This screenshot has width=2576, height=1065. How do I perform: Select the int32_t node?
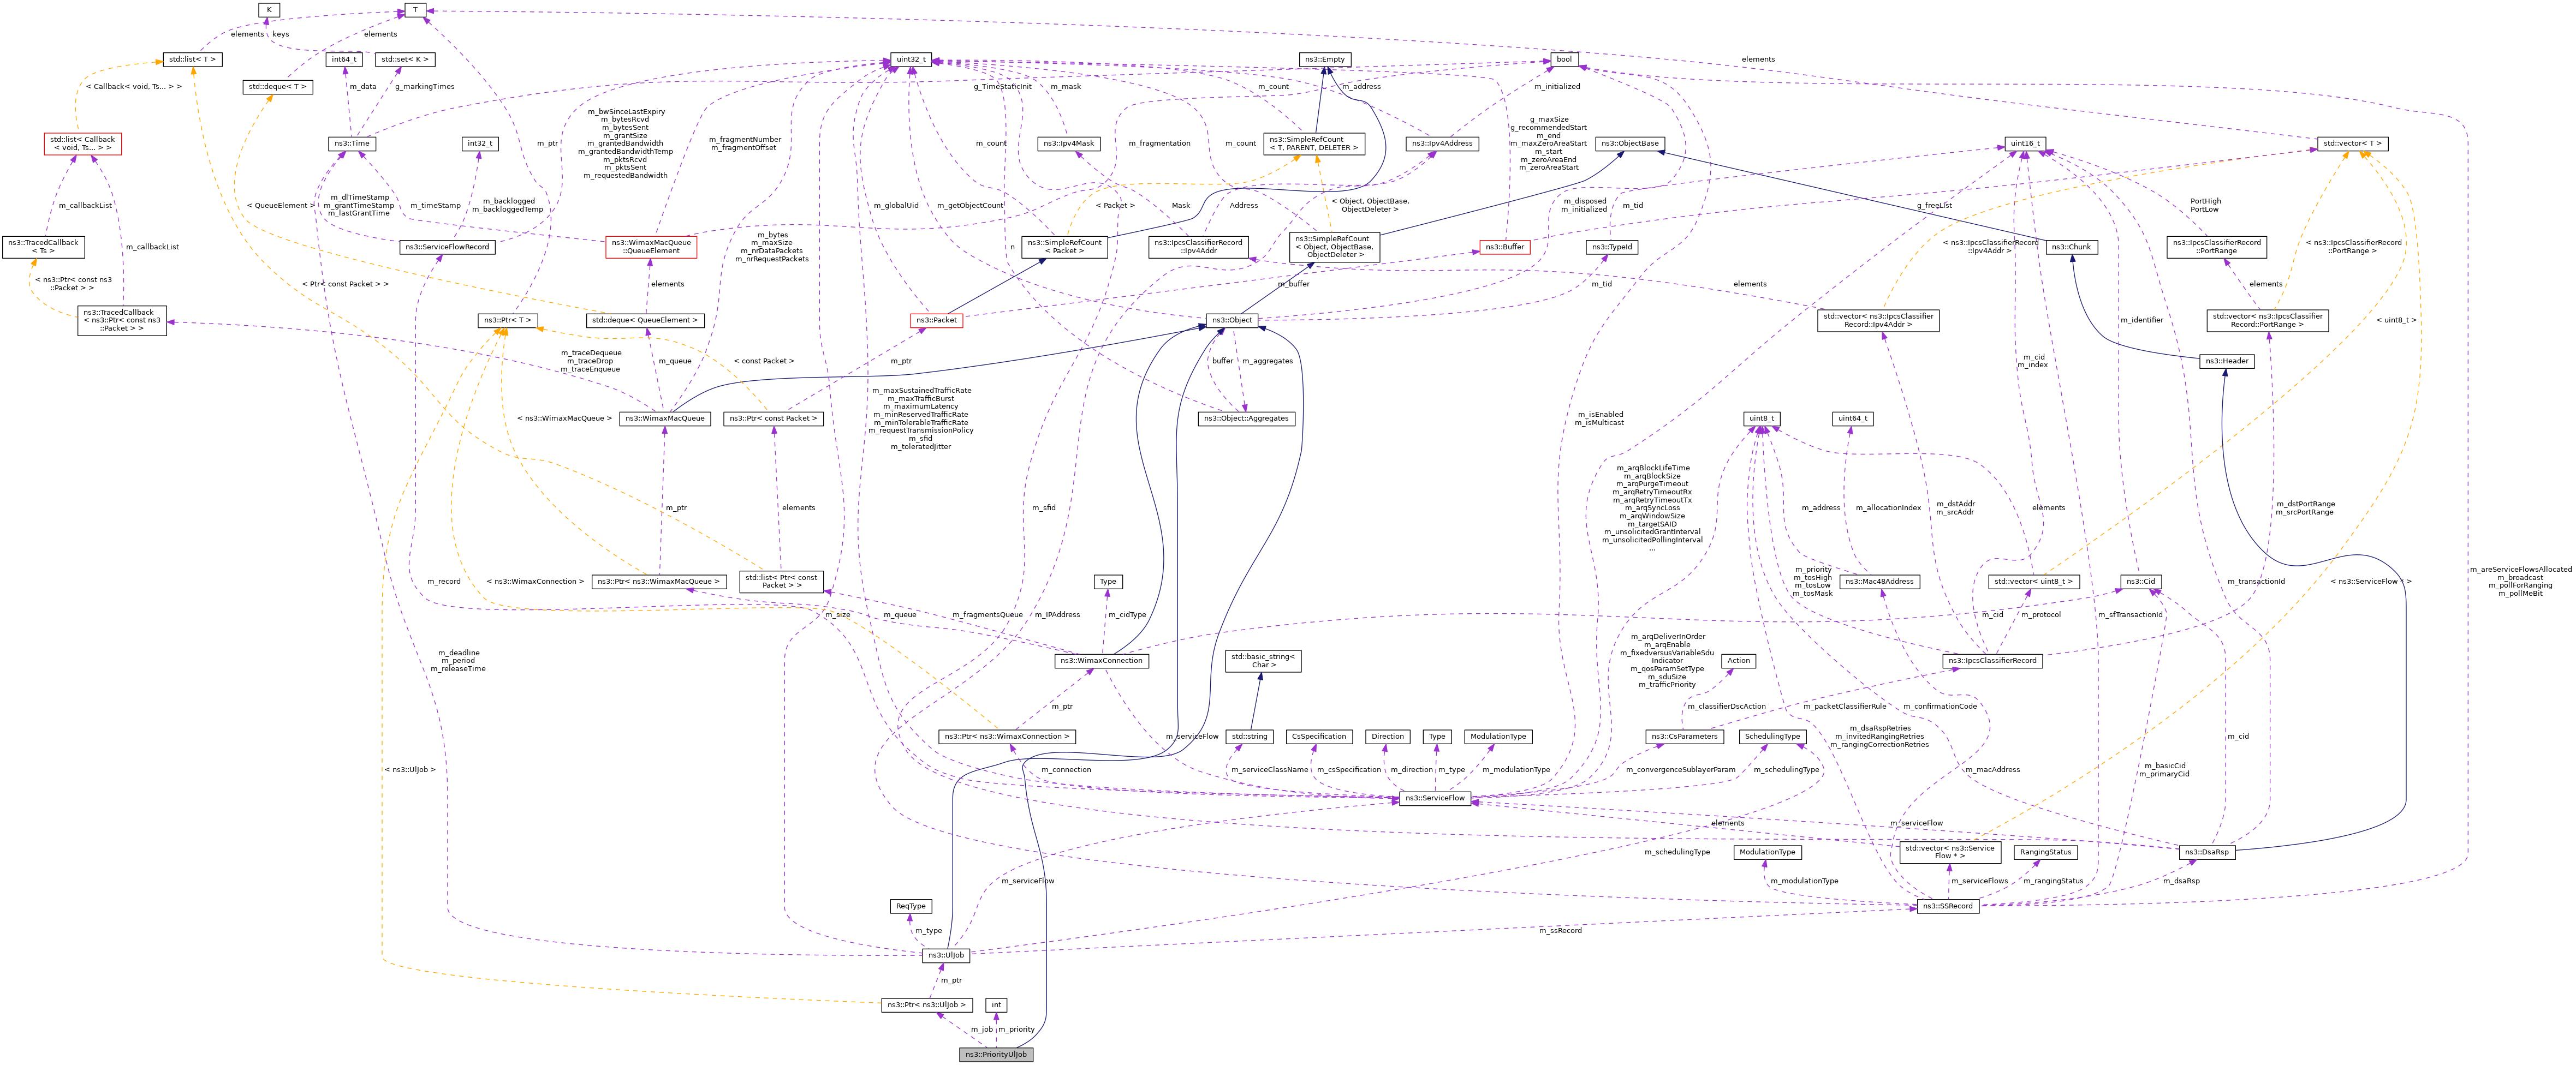(479, 144)
